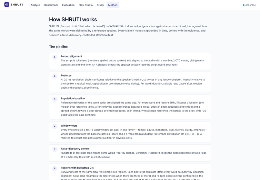
Task: Click step number 2 badge
Action: 55,76
